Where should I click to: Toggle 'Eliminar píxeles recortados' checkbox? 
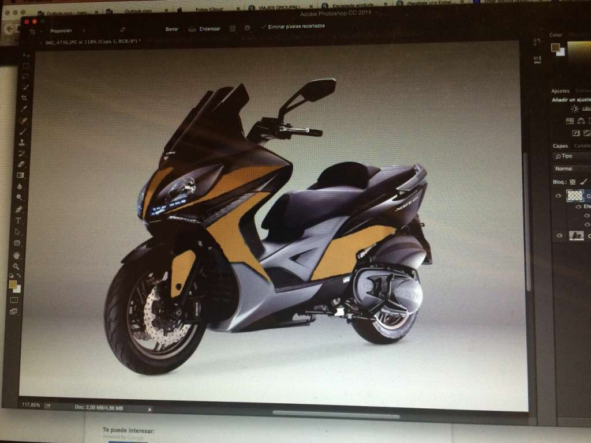264,26
